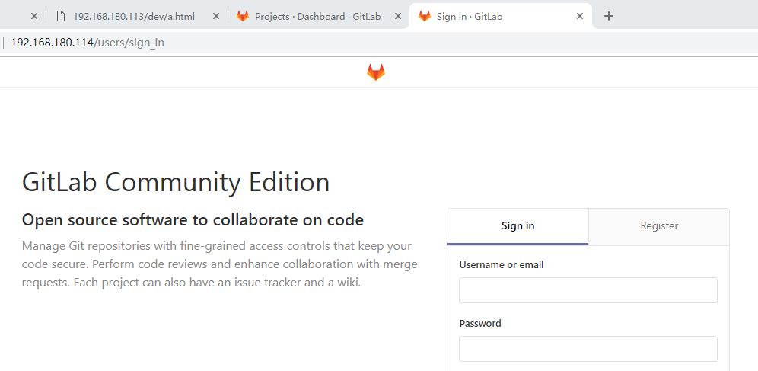Click the GitLab Community Edition heading
758x371 pixels.
click(176, 182)
